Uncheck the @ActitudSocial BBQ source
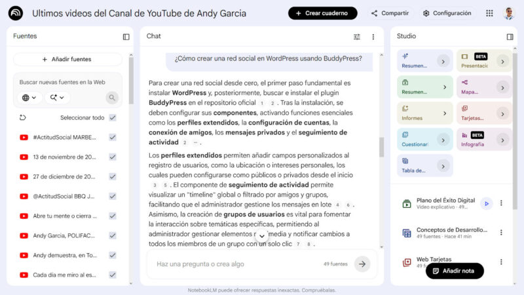524x295 pixels. click(x=113, y=196)
